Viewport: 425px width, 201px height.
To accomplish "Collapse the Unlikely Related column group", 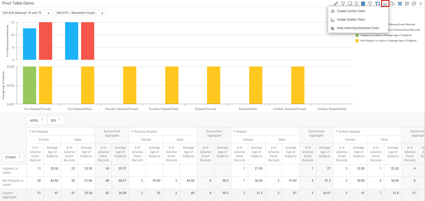I will click(337, 131).
